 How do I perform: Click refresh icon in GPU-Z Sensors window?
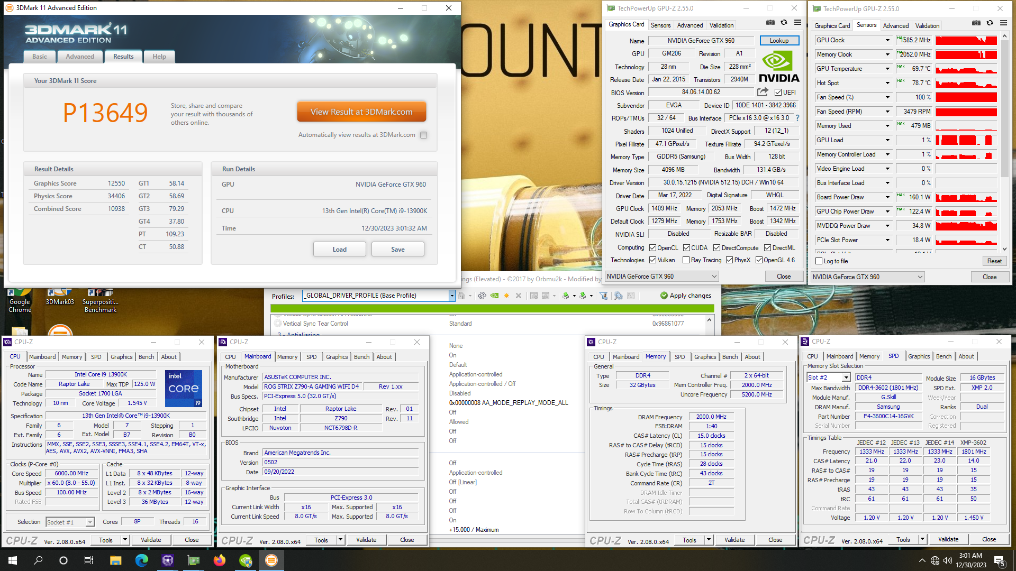pos(990,23)
